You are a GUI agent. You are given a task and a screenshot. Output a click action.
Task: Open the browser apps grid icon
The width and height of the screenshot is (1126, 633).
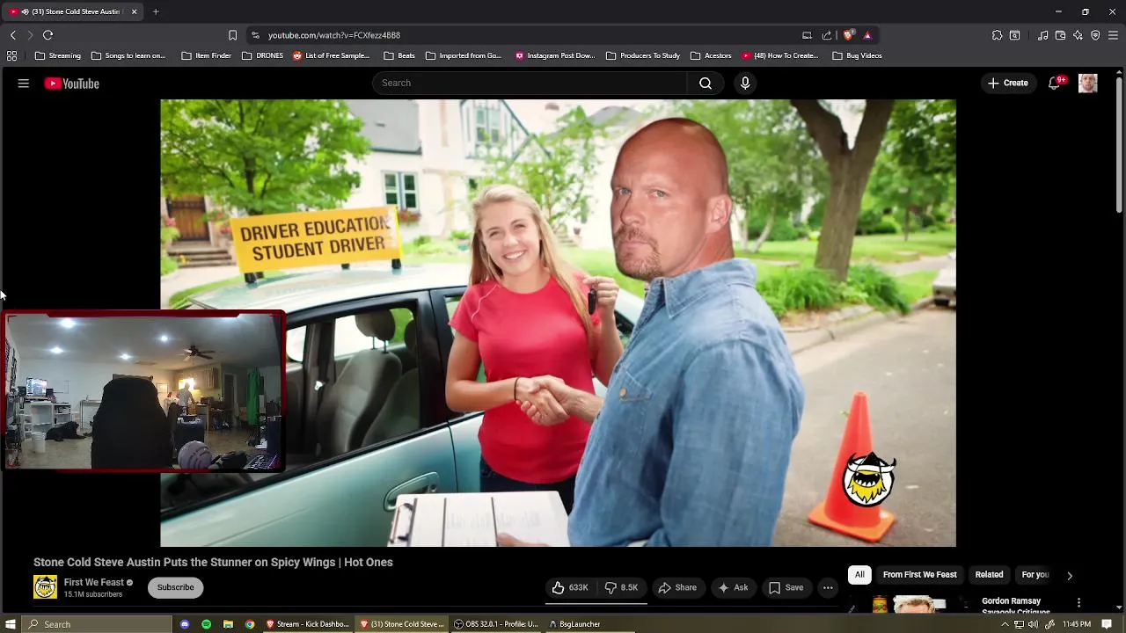(x=11, y=55)
